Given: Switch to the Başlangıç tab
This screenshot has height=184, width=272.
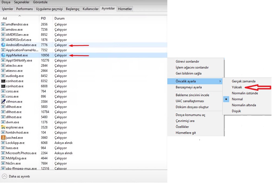Looking at the screenshot, I should click(72, 9).
